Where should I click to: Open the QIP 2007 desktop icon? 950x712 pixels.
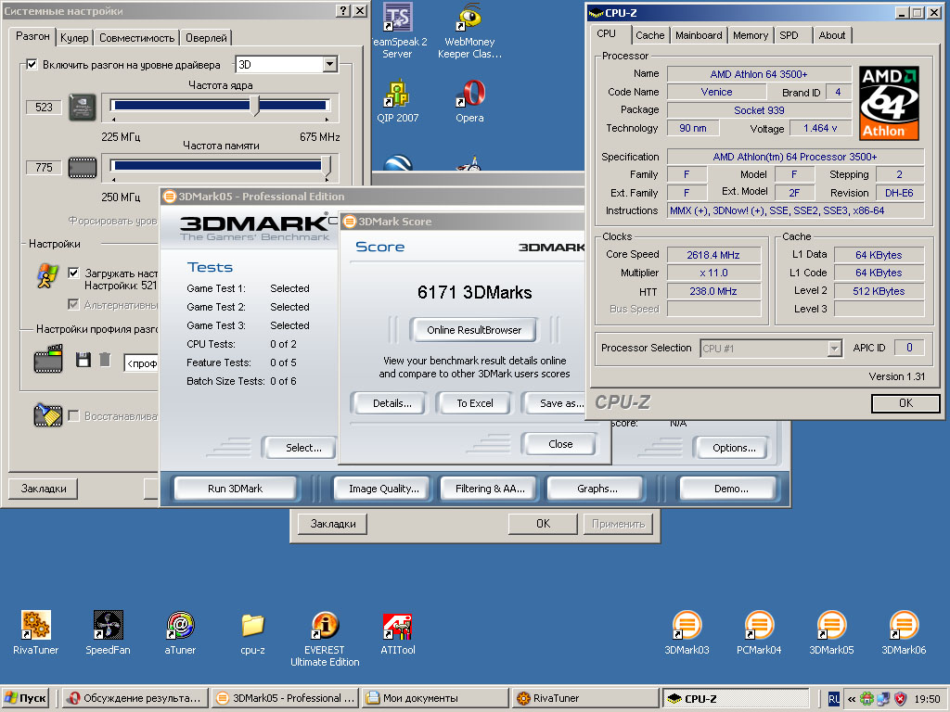(x=397, y=101)
